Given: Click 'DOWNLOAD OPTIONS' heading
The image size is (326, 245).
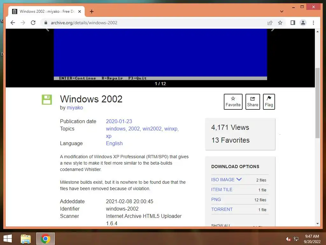Looking at the screenshot, I should (x=235, y=167).
